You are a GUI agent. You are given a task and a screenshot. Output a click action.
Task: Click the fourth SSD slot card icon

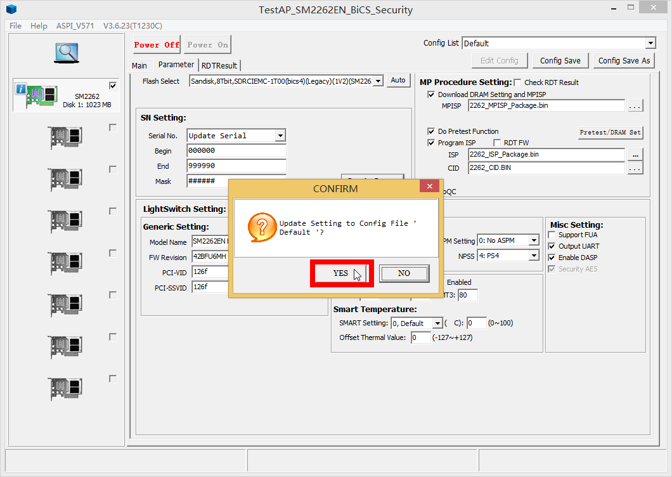point(65,263)
